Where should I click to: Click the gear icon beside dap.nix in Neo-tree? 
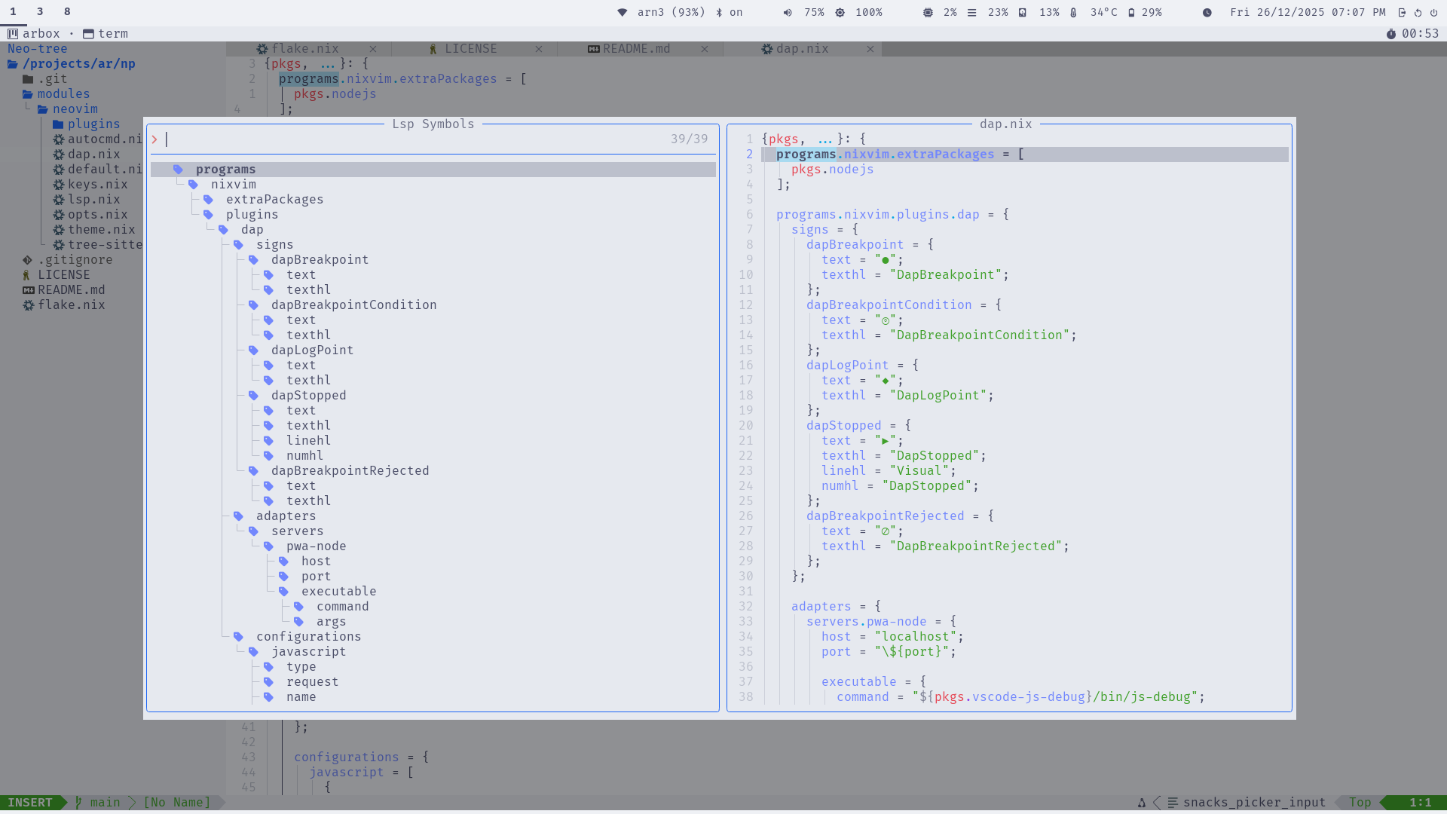[x=58, y=155]
